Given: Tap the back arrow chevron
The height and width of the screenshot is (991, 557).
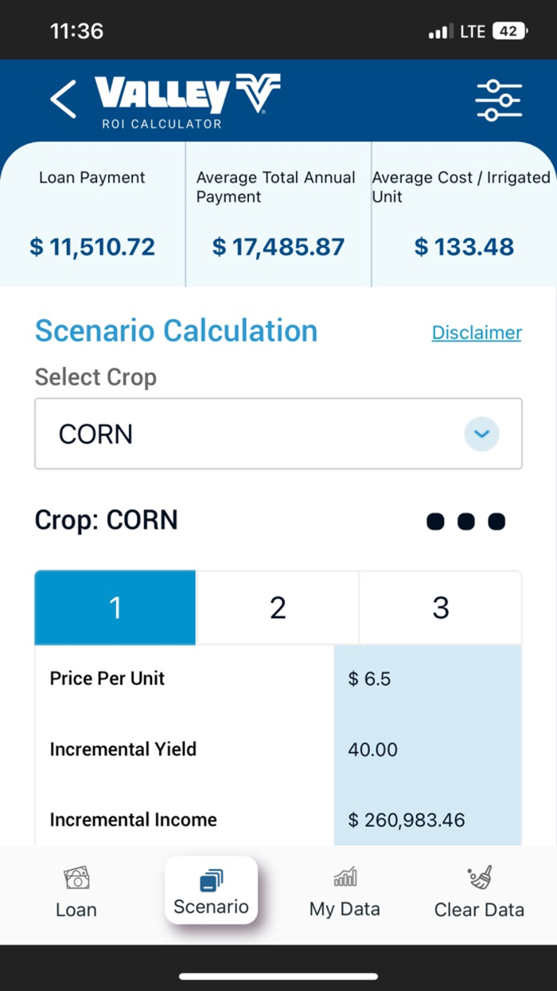Looking at the screenshot, I should pyautogui.click(x=63, y=99).
